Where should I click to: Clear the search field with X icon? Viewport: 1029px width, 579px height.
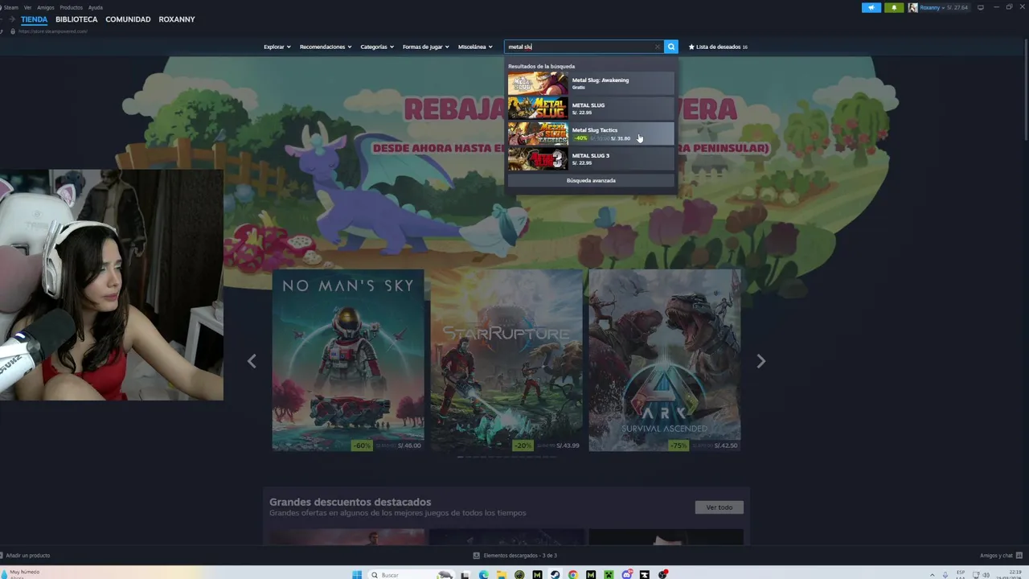point(658,47)
